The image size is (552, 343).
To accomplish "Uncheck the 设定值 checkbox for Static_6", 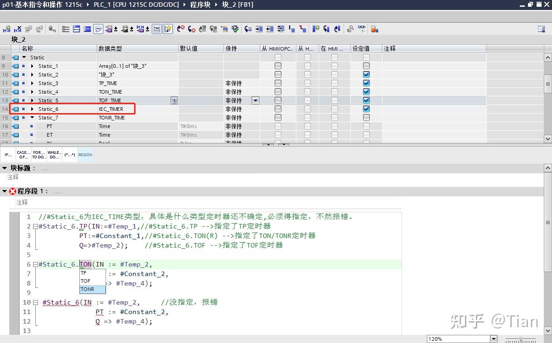I will tap(366, 109).
